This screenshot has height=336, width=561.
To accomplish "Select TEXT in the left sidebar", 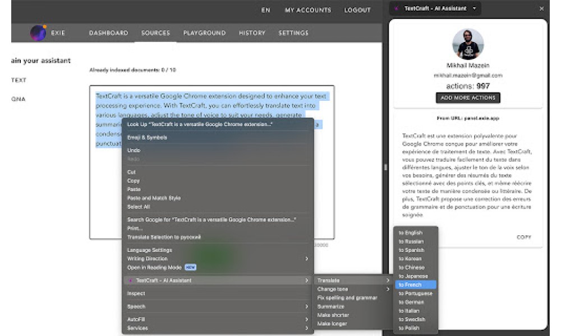I will point(19,80).
